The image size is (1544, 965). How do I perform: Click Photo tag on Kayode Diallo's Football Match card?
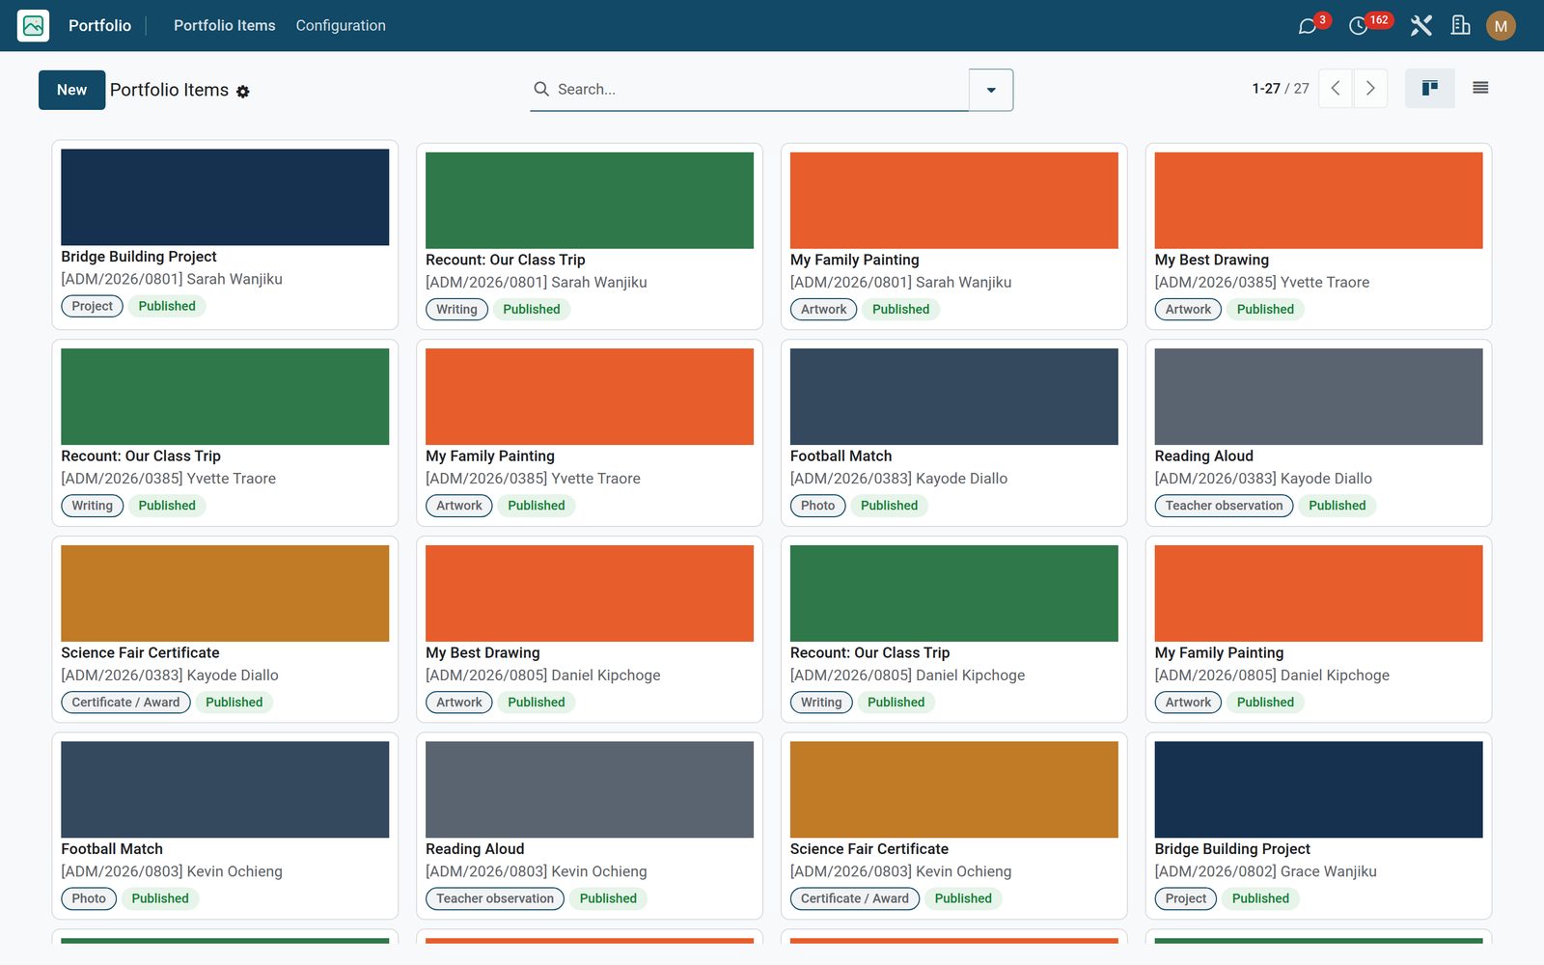pyautogui.click(x=817, y=506)
